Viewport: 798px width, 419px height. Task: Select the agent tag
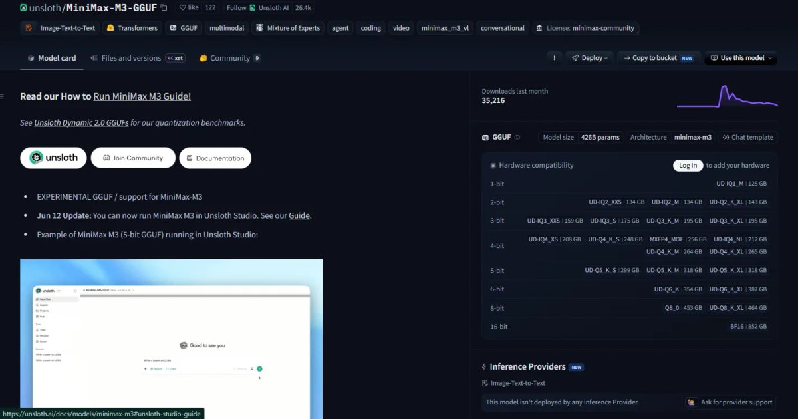pos(340,28)
